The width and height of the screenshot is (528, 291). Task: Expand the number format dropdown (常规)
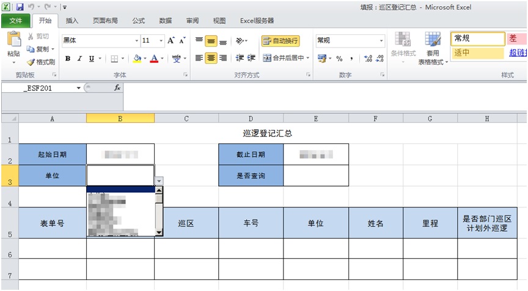tap(381, 41)
